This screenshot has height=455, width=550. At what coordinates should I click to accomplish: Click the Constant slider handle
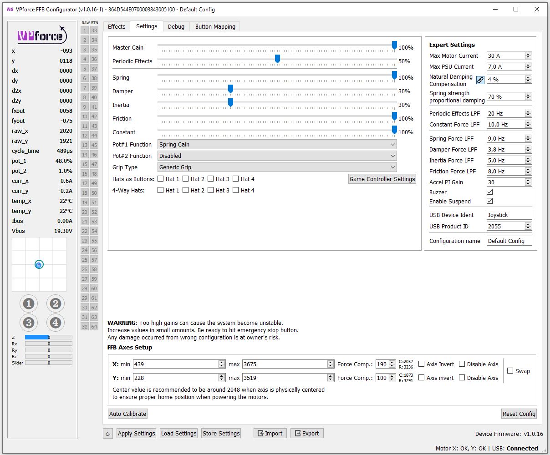pos(394,130)
